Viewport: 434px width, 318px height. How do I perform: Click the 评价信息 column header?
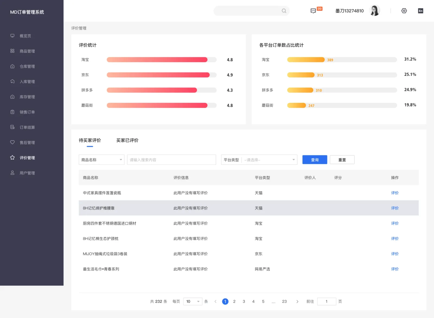[181, 178]
